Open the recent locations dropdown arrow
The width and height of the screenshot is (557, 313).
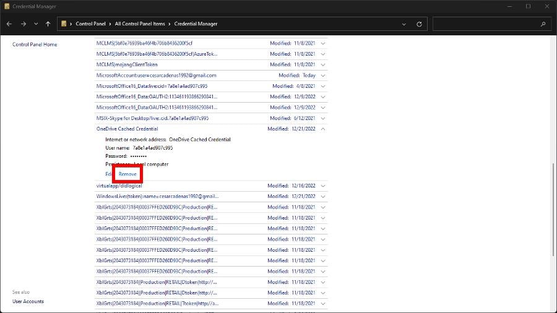click(36, 24)
